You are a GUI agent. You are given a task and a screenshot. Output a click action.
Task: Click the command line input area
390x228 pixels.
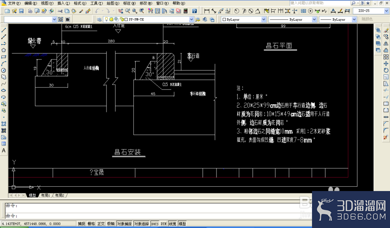click(x=158, y=216)
